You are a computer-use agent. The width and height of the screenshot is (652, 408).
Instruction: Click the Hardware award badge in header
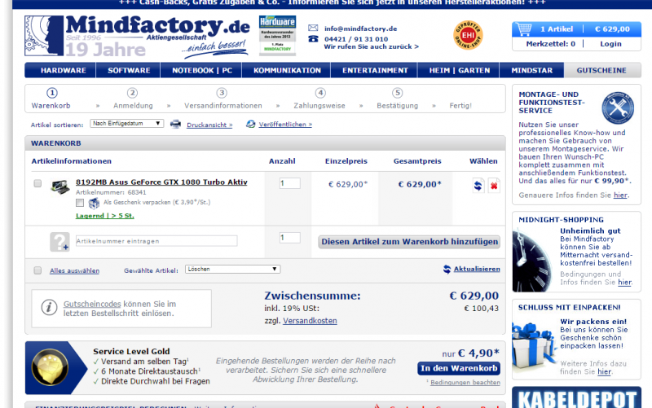277,35
